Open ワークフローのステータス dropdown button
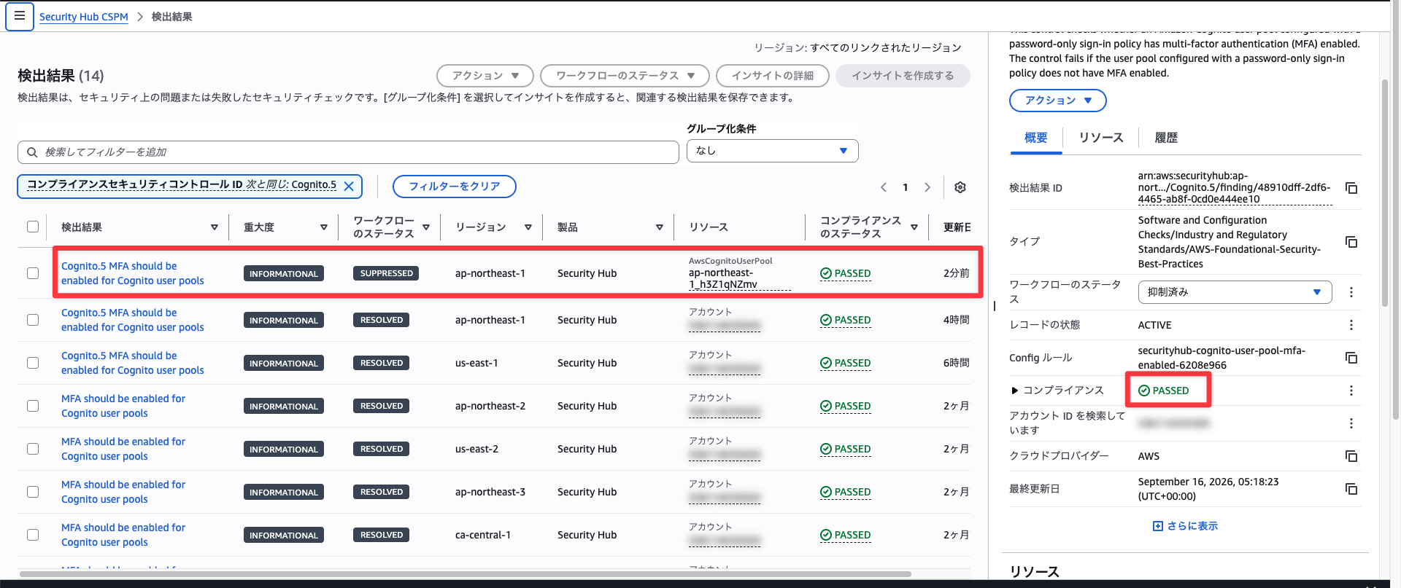 [x=625, y=76]
